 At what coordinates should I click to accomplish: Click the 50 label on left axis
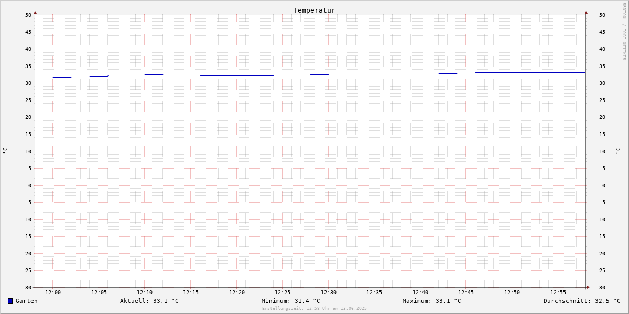28,15
